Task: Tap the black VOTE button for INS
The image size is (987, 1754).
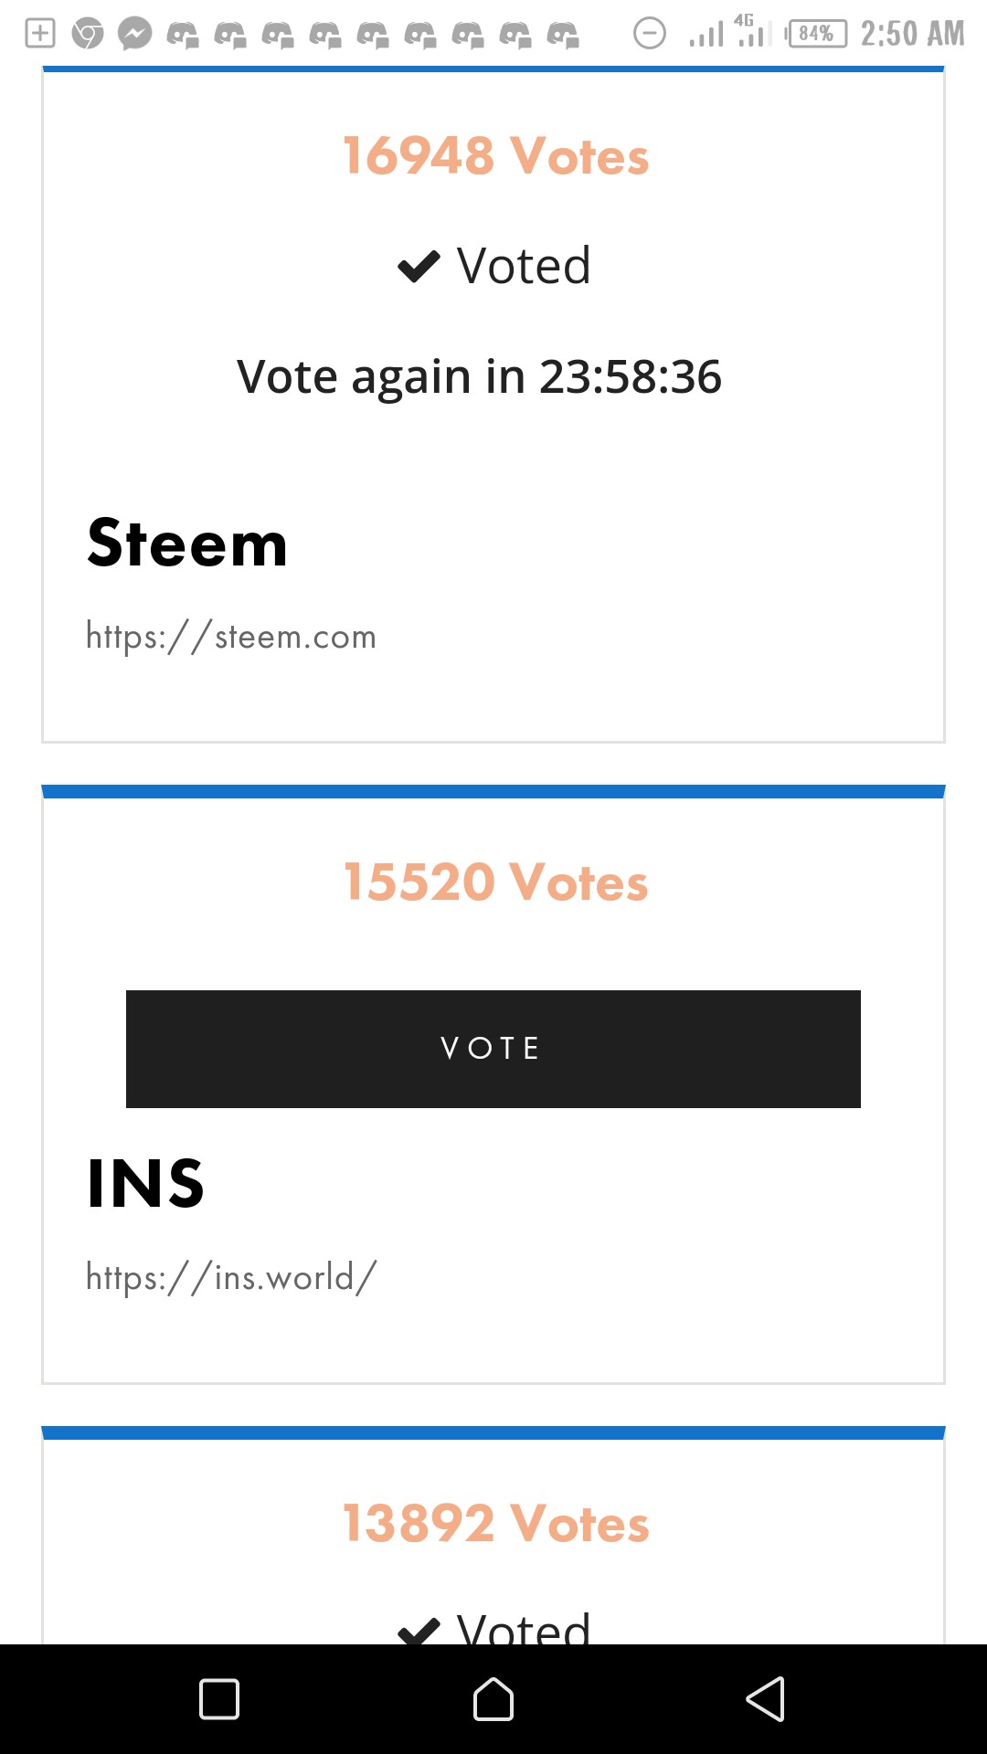Action: pos(493,1049)
